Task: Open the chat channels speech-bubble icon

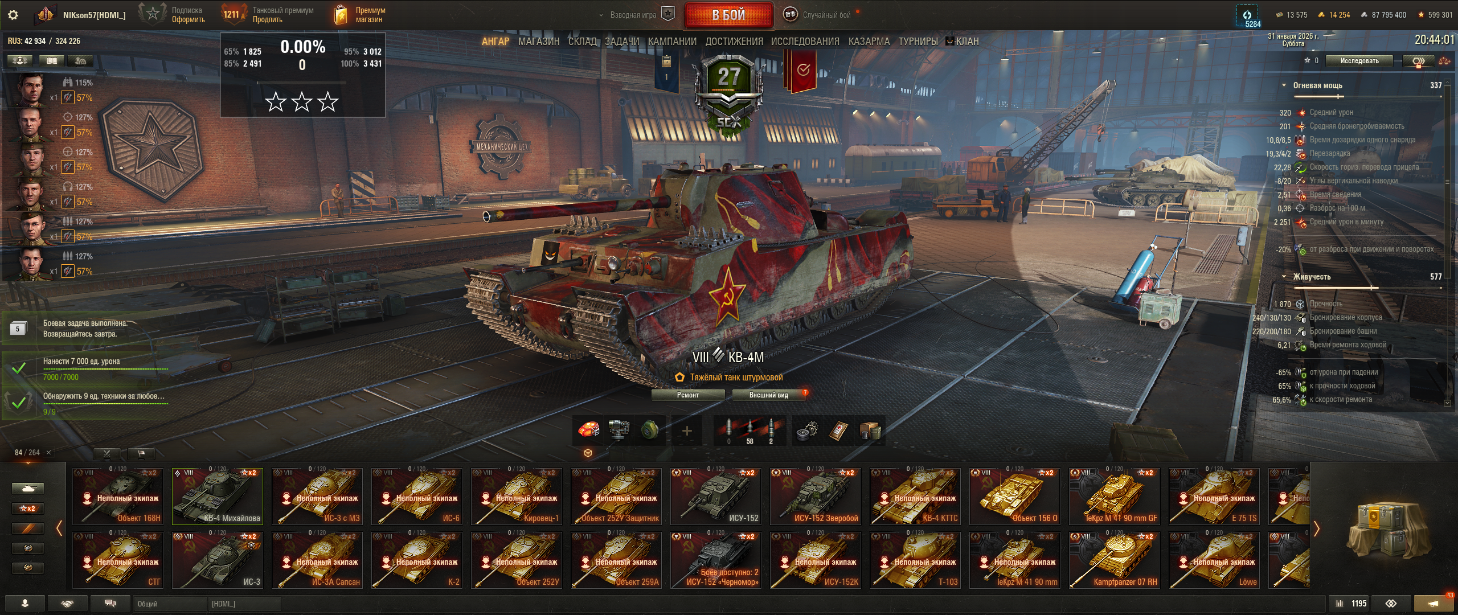Action: point(110,604)
